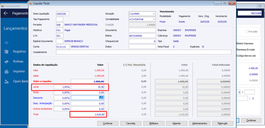Click the Múltiplos button

tap(154, 123)
